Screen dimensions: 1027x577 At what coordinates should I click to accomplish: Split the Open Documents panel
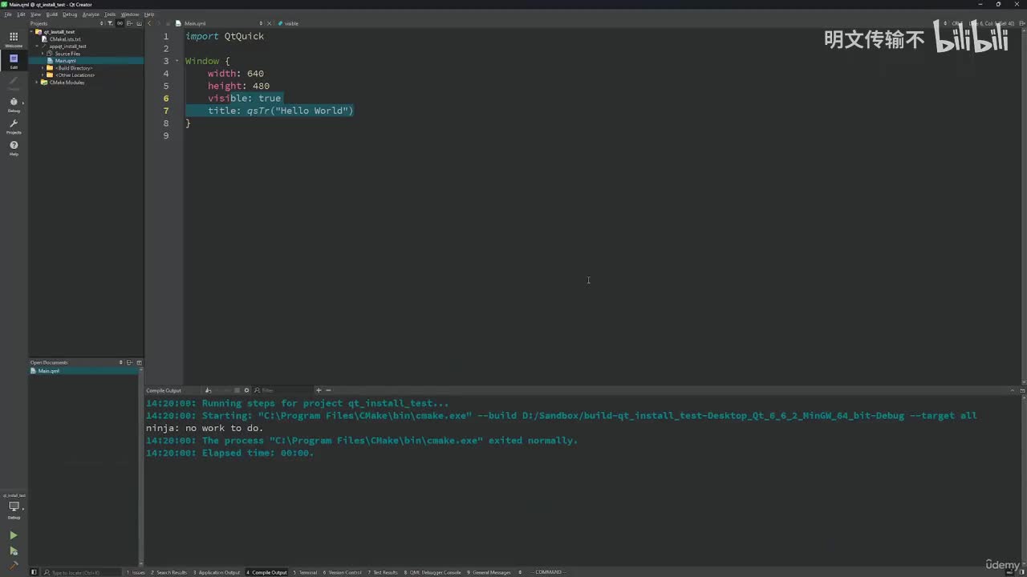[129, 362]
